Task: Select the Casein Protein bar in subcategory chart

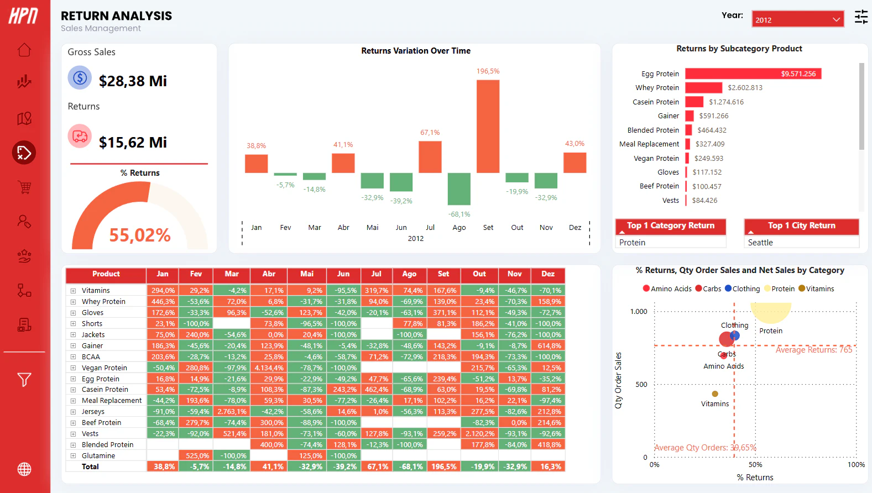Action: pos(695,102)
